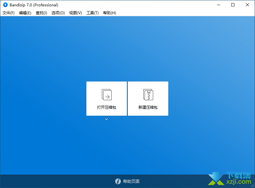Click the info icon beside 帮助页面
Viewport: 255px width, 188px height.
pos(118,181)
